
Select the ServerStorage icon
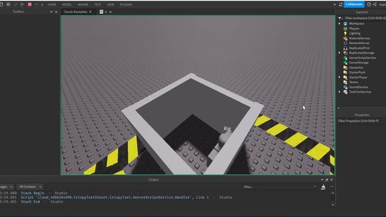pyautogui.click(x=346, y=63)
